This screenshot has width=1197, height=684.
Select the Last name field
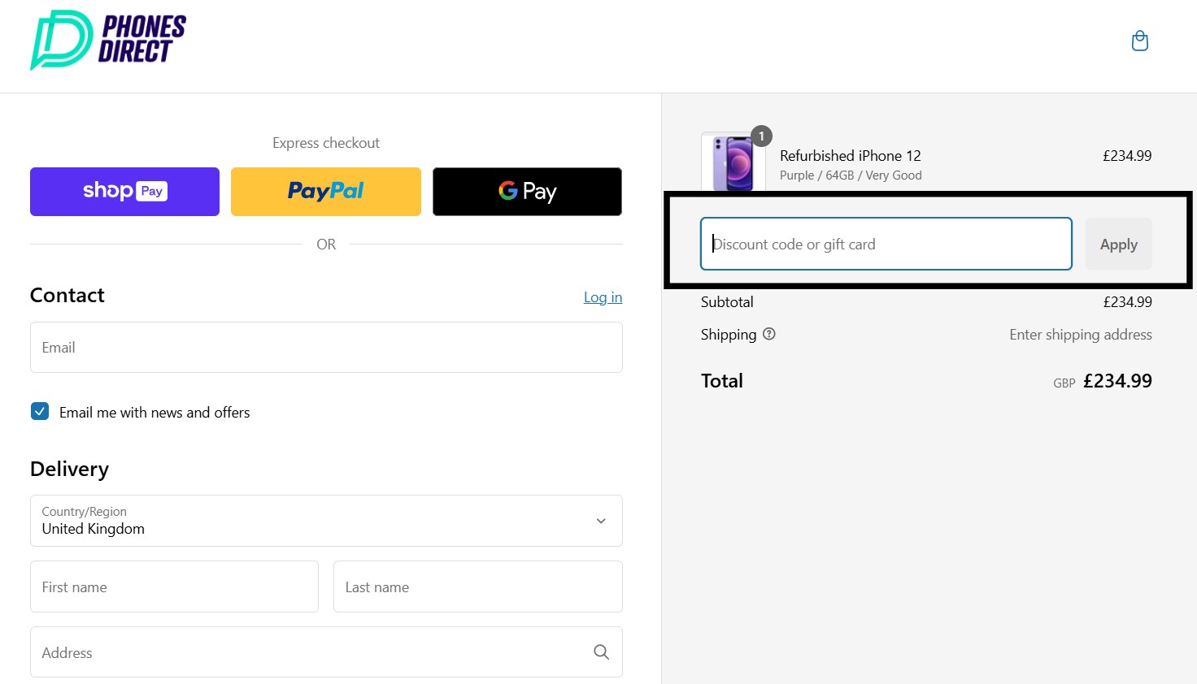click(x=478, y=587)
